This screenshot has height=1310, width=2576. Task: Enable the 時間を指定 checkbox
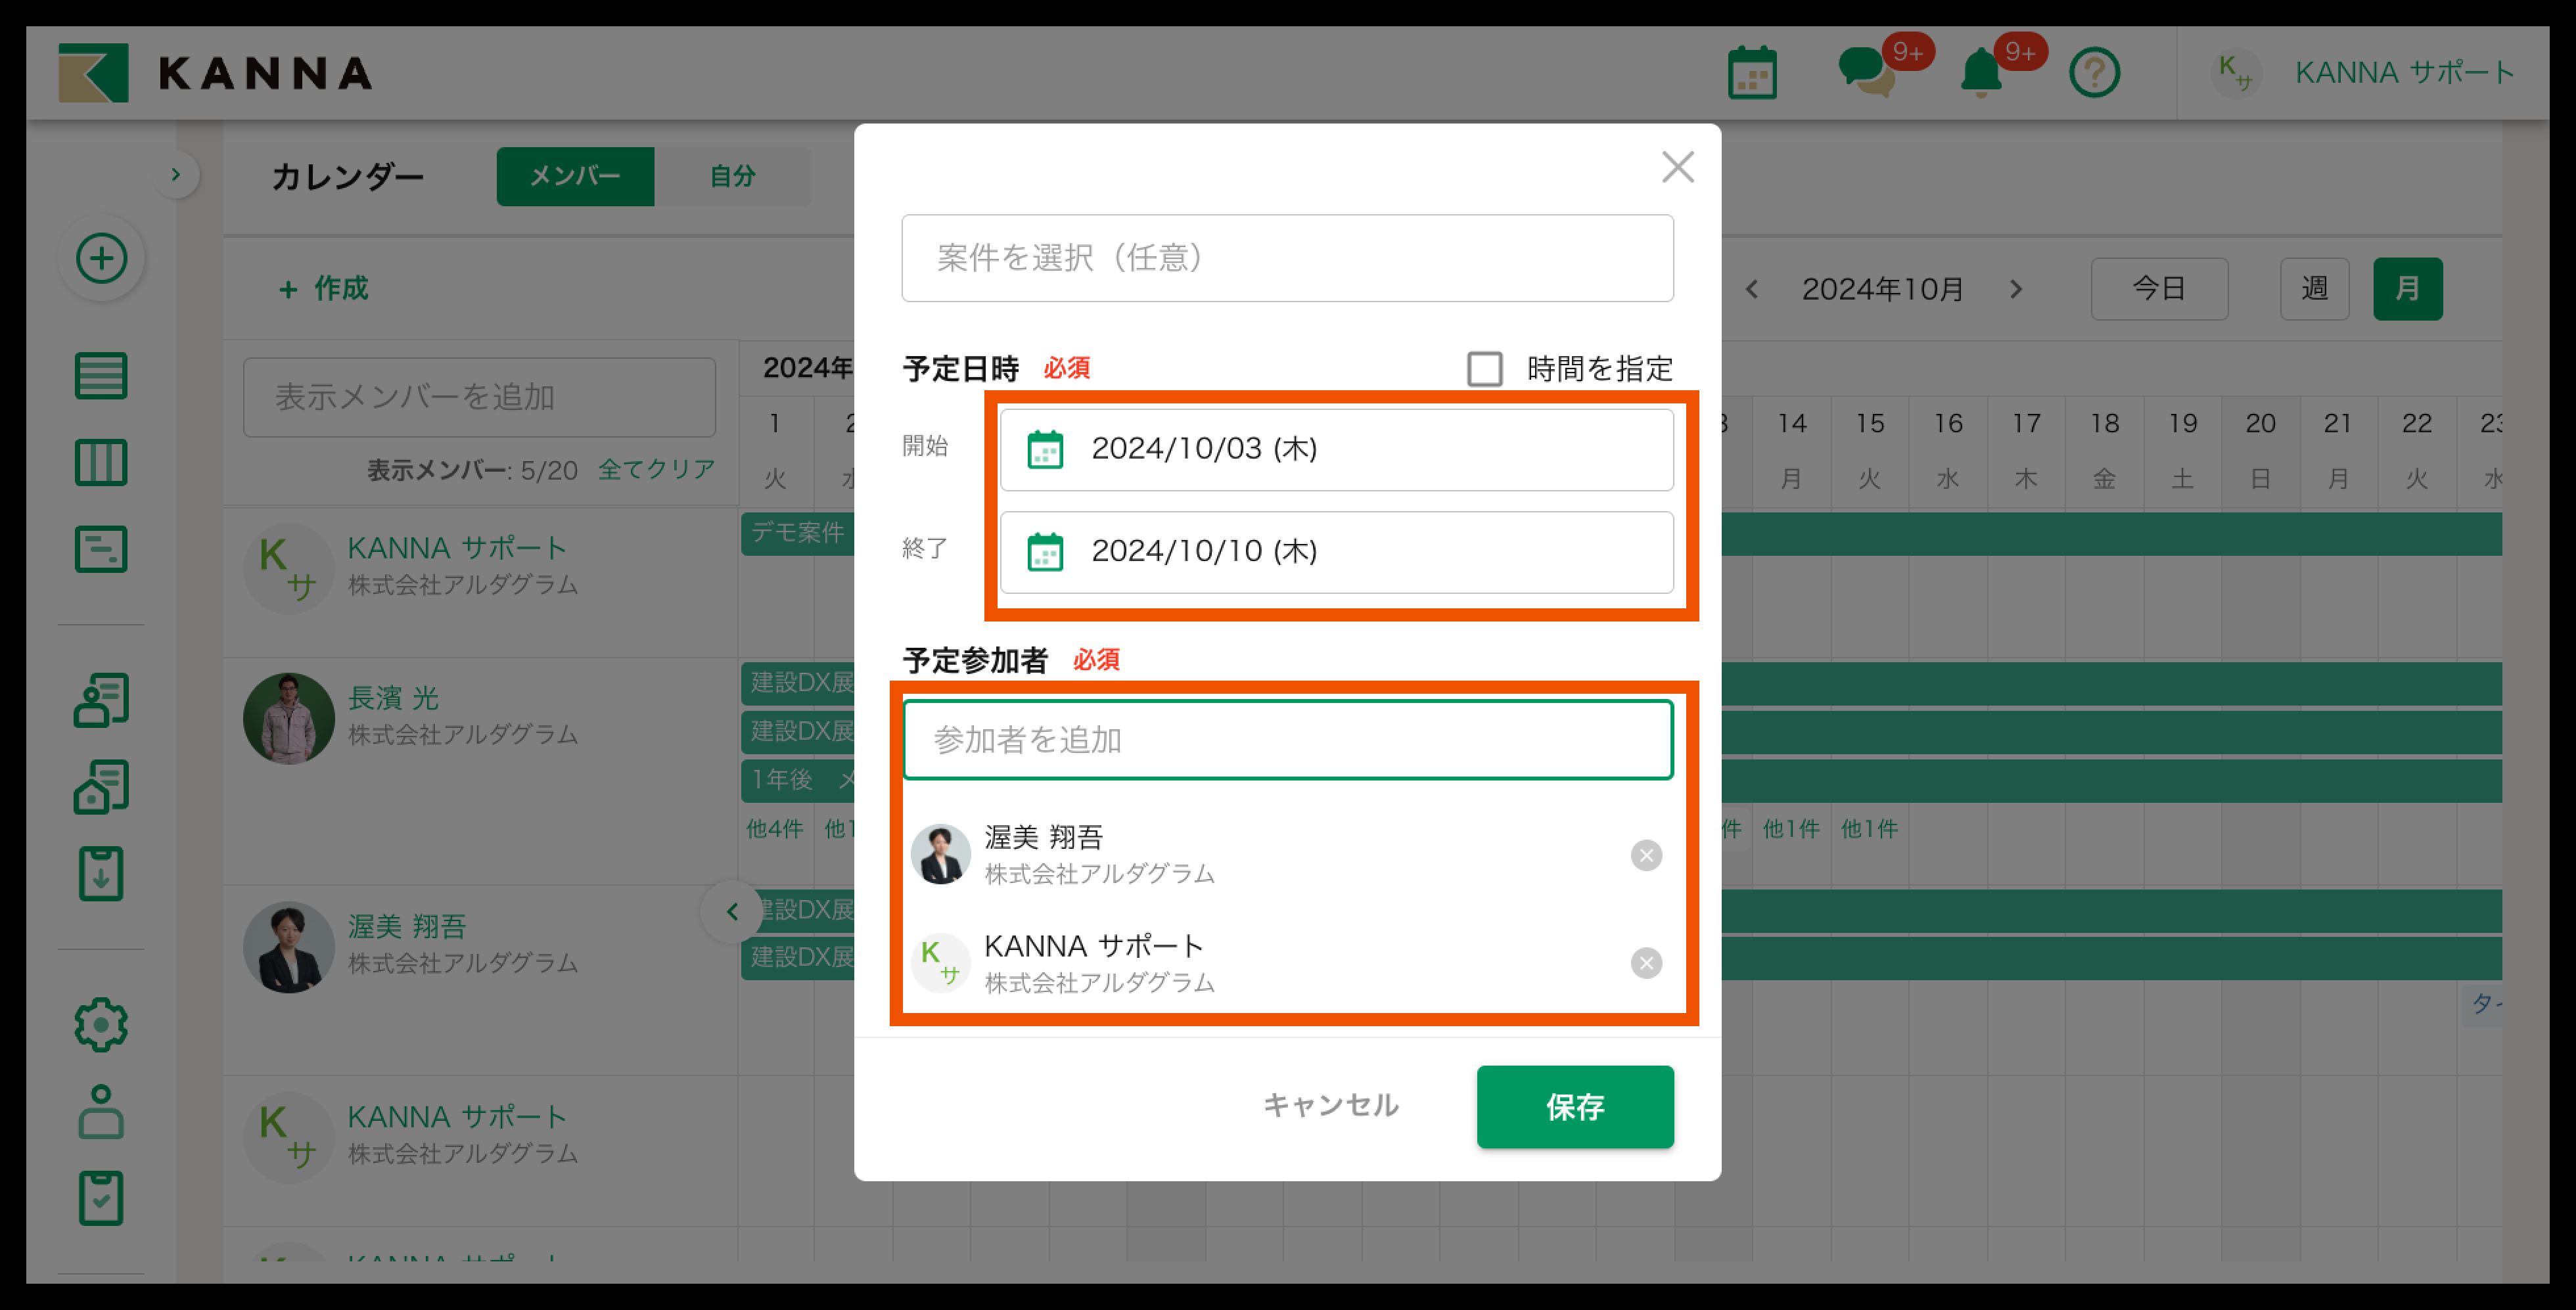click(1484, 369)
